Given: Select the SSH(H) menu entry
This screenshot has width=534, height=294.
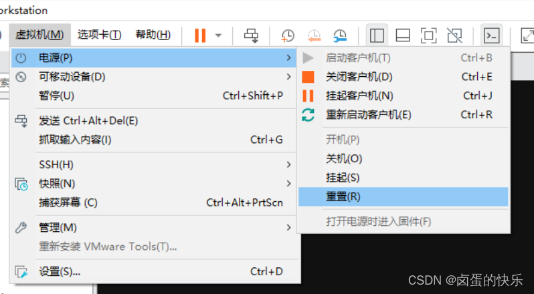Looking at the screenshot, I should pos(155,165).
